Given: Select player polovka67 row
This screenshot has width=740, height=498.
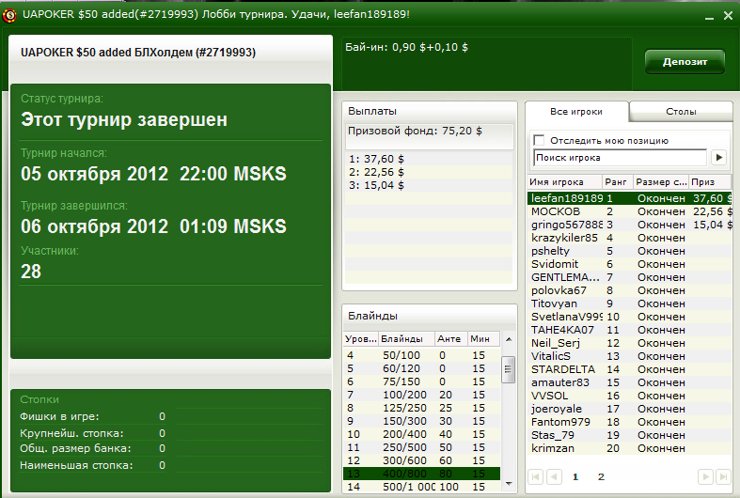Looking at the screenshot, I should (630, 290).
